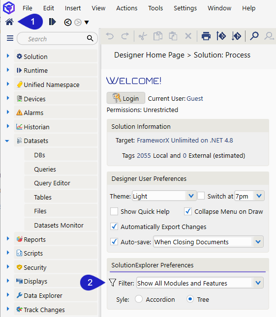Screen dimensions: 276x317
Task: Uncheck Automatically Export Changes
Action: 114,227
